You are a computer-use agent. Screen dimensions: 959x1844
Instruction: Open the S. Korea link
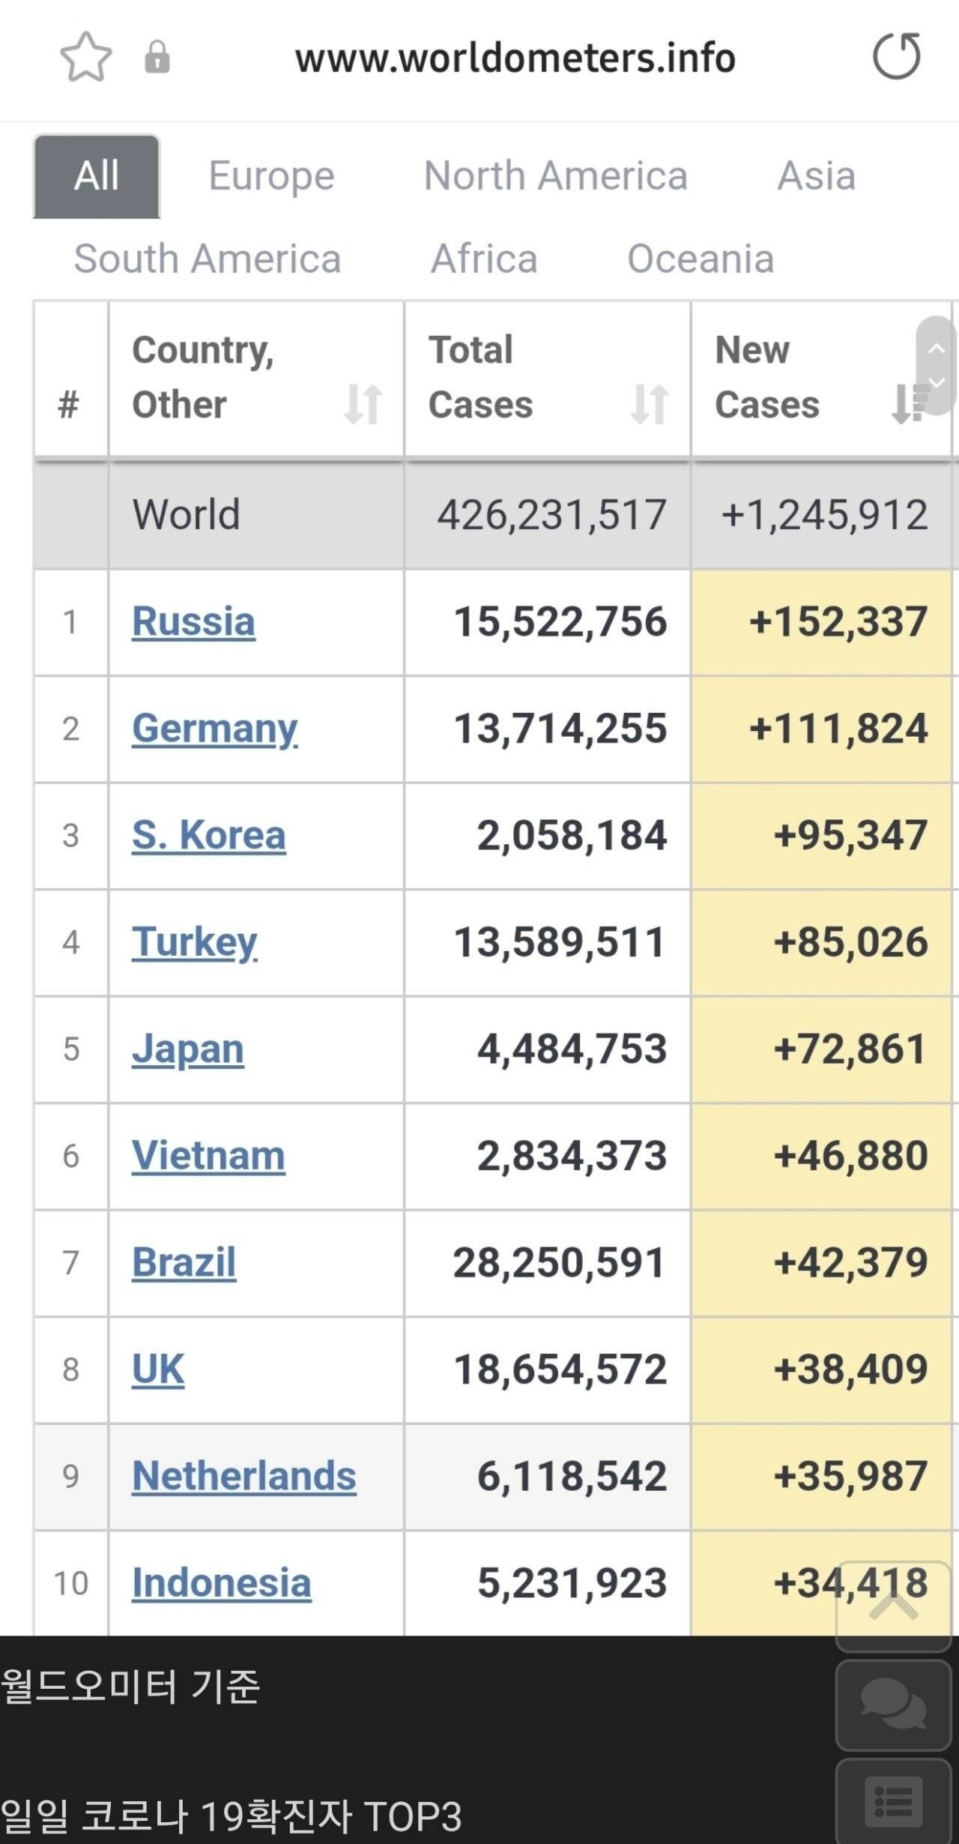click(x=208, y=836)
